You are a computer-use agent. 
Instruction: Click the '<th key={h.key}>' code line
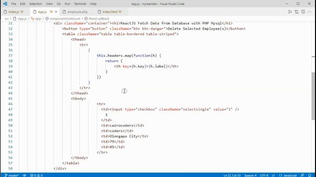[x=146, y=66]
